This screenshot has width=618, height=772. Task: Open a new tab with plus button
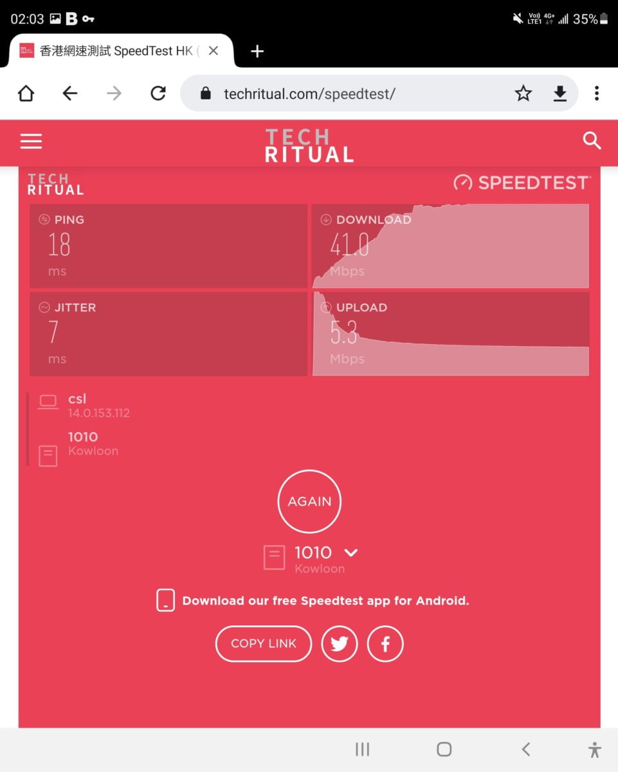coord(257,51)
